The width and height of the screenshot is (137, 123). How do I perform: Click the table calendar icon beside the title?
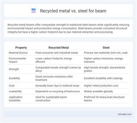pos(34,11)
